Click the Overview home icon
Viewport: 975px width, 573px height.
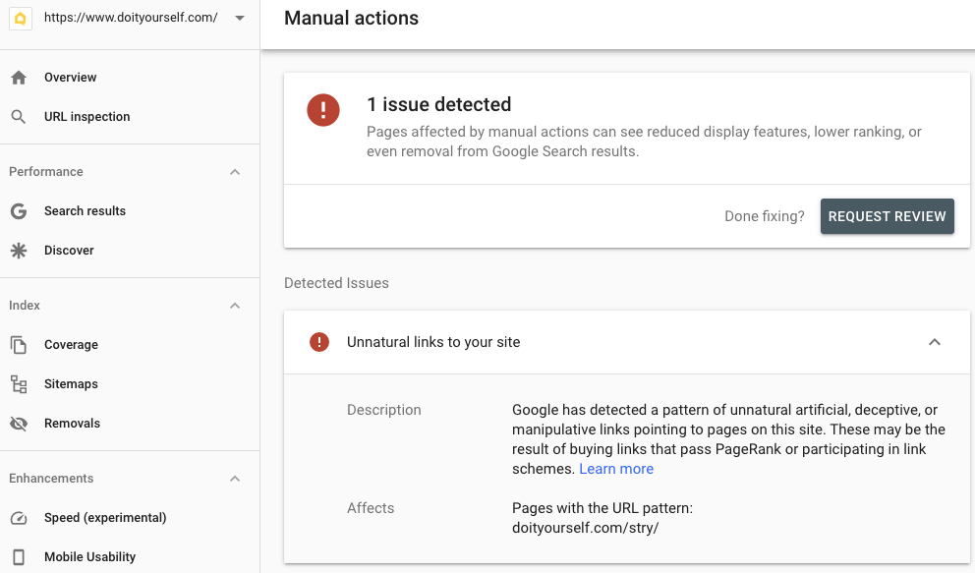pyautogui.click(x=19, y=78)
